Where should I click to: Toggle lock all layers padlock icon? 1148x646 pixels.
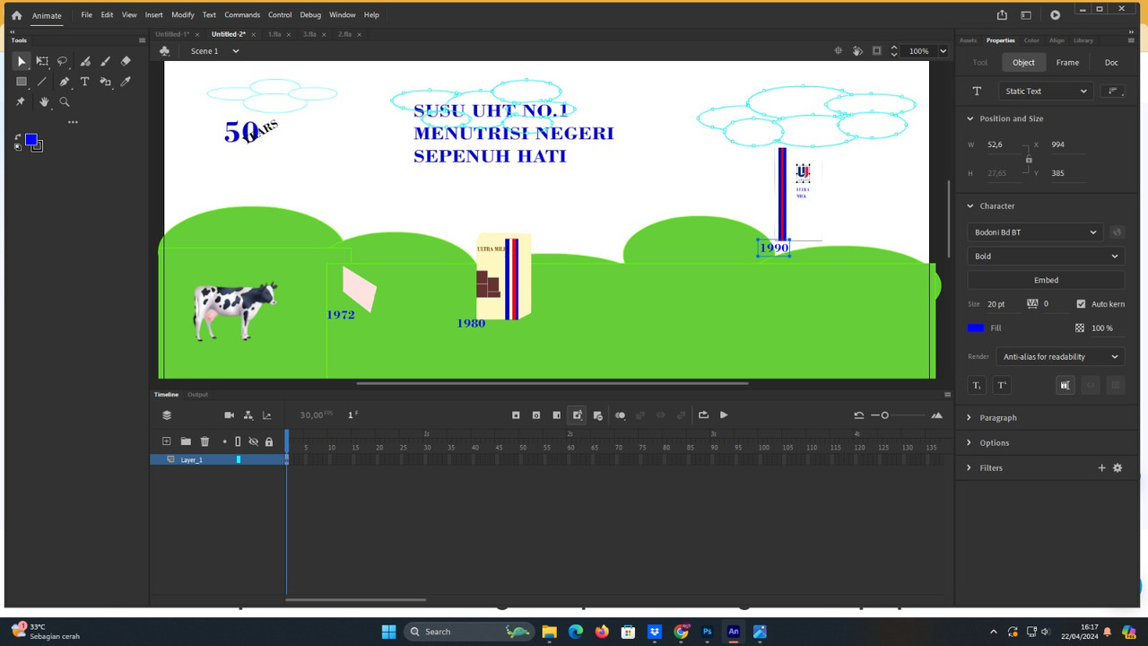pos(268,441)
